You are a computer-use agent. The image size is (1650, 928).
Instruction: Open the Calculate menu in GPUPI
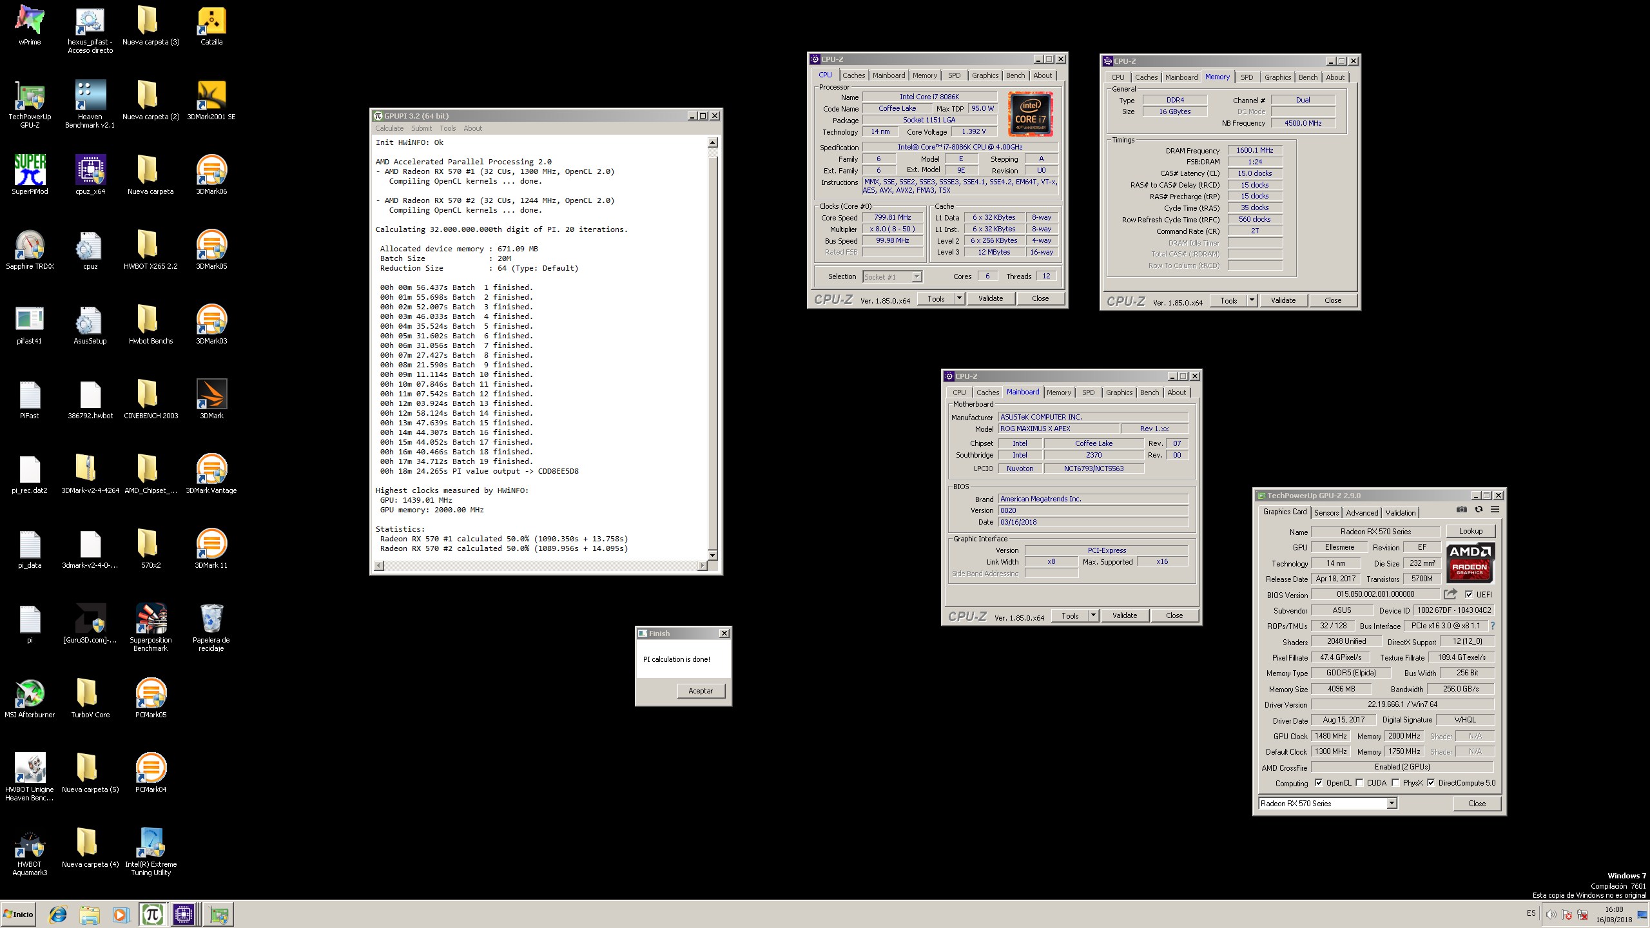click(389, 128)
